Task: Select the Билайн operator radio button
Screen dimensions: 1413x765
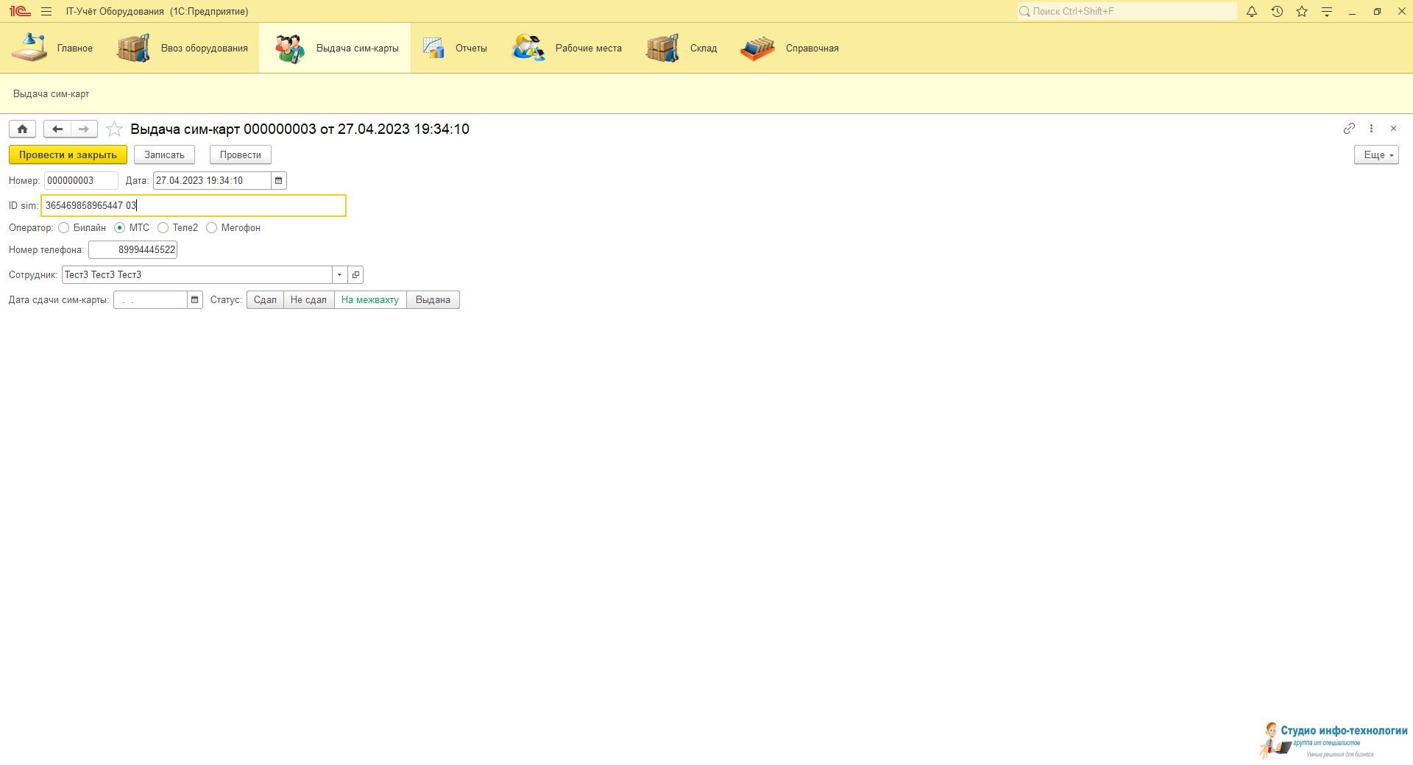Action: click(x=64, y=228)
